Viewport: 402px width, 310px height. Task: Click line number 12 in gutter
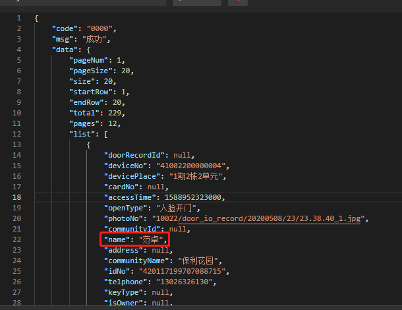(16, 134)
